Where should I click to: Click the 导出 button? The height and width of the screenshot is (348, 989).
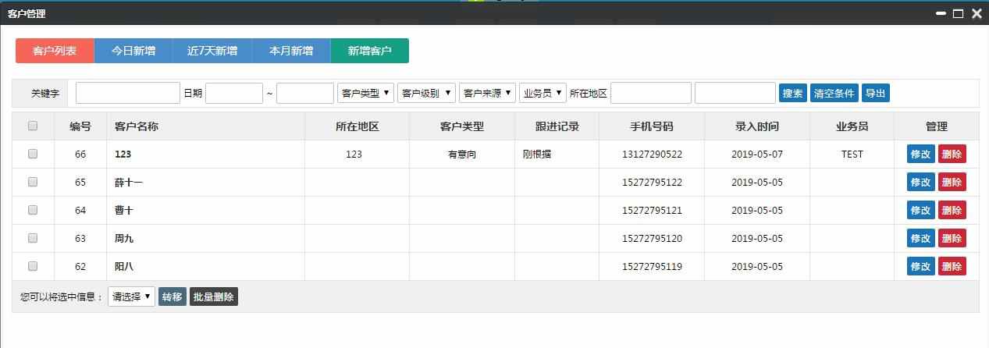876,93
